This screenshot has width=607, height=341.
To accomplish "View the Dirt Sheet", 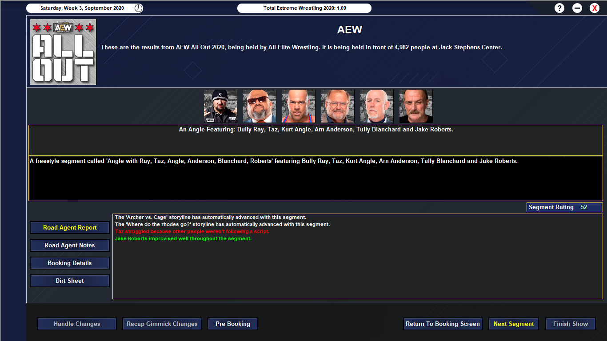I will click(70, 281).
